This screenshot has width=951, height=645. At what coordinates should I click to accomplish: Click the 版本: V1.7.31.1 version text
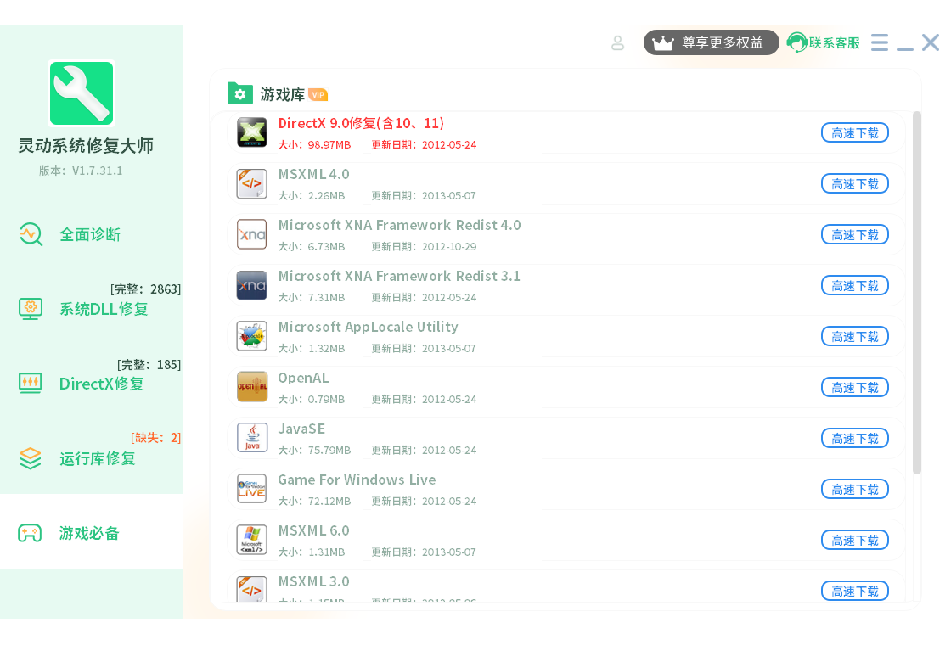tap(81, 171)
